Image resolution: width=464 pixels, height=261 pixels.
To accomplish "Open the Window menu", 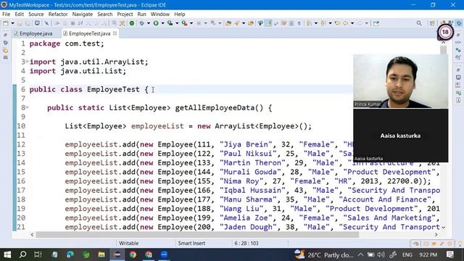I will 159,14.
